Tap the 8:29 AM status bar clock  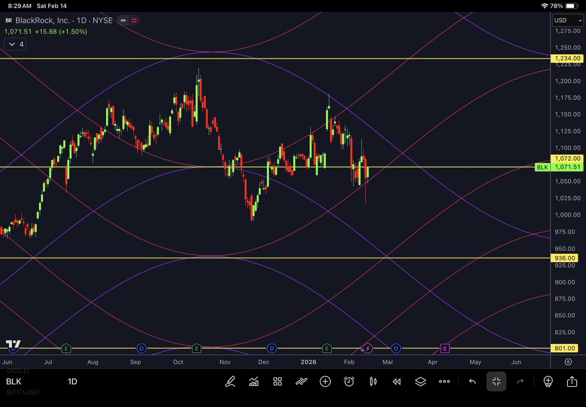coord(20,6)
